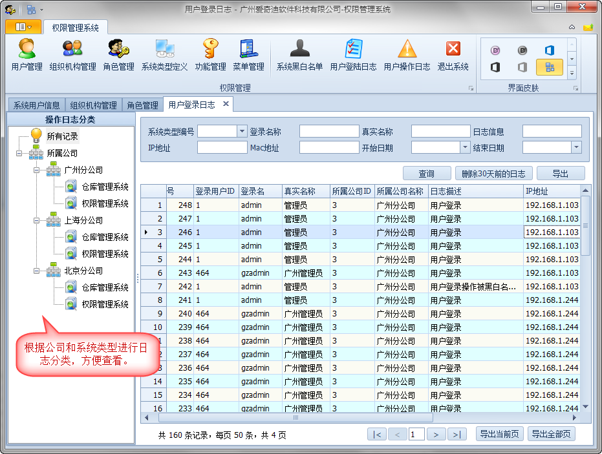Screen dimensions: 602x454
Task: Click the 查询 button
Action: click(x=427, y=173)
